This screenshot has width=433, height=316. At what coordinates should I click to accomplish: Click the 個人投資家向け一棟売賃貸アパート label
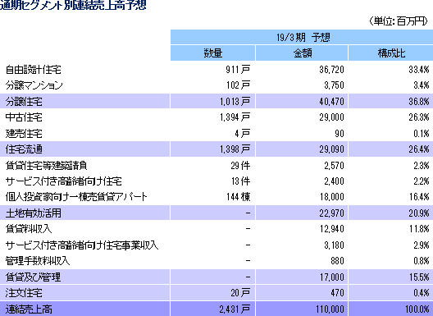[x=76, y=197]
